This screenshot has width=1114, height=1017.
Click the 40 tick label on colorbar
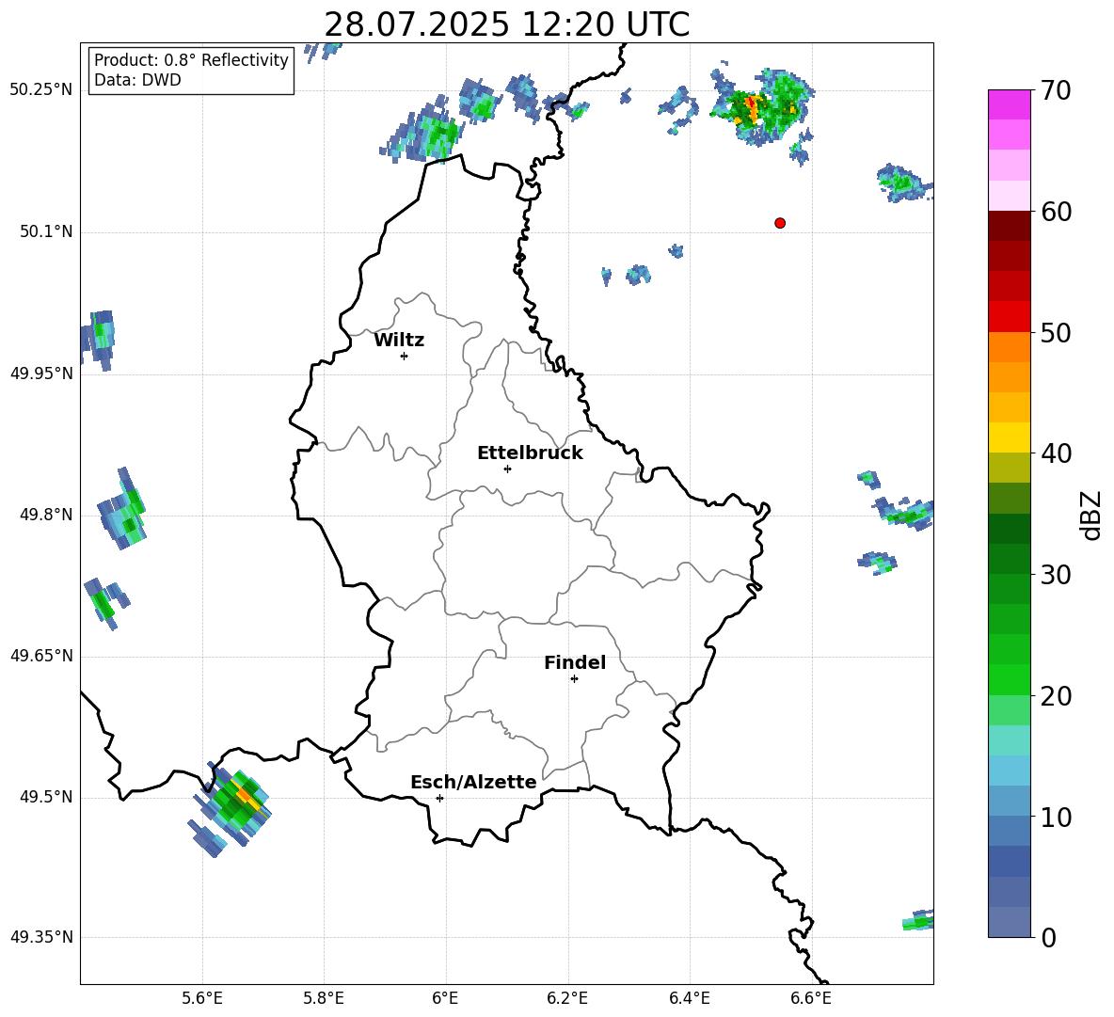click(x=1056, y=453)
